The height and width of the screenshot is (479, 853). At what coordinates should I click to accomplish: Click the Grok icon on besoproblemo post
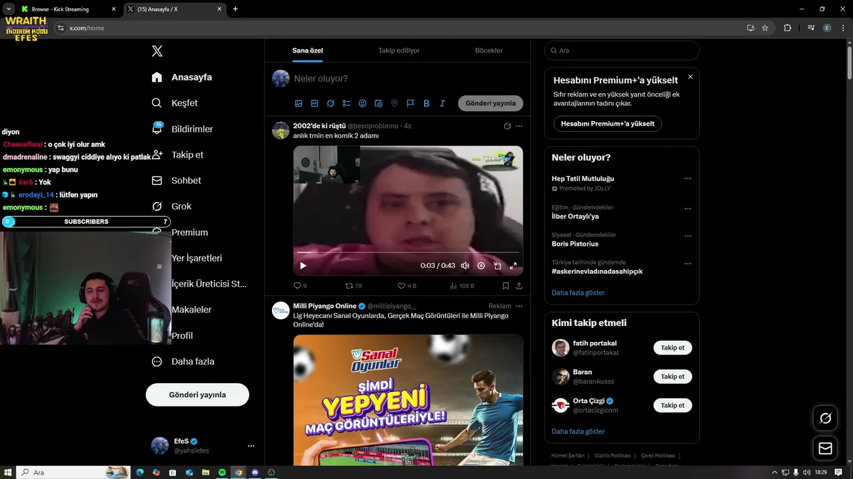507,126
